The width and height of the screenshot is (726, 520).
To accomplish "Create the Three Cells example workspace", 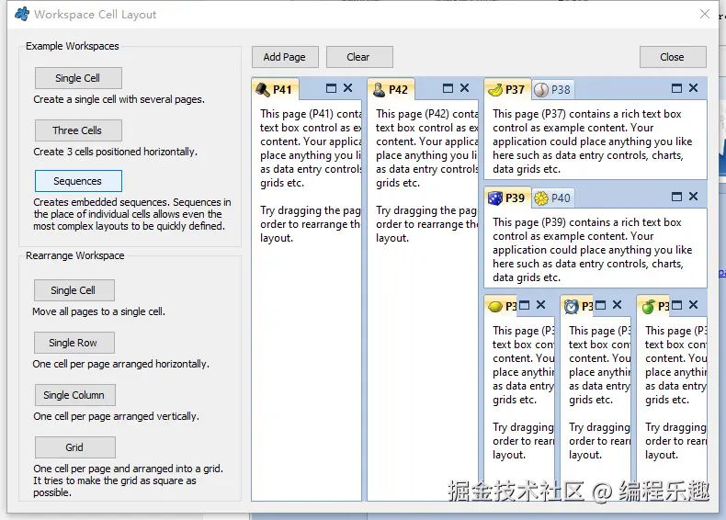I will click(78, 130).
